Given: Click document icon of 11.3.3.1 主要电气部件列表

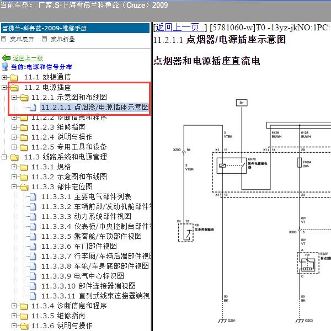Looking at the screenshot, I should tap(33, 197).
